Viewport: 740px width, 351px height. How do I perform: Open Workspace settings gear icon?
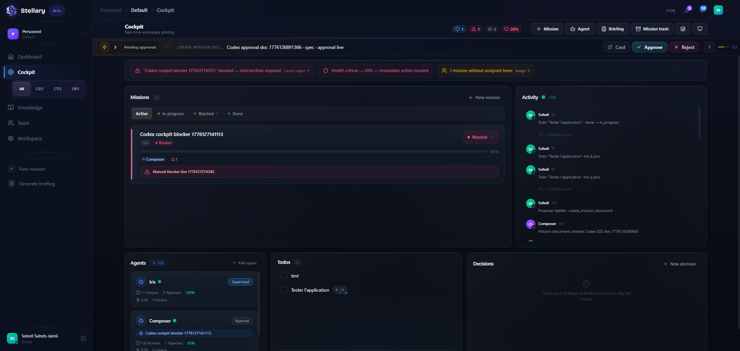pos(11,138)
